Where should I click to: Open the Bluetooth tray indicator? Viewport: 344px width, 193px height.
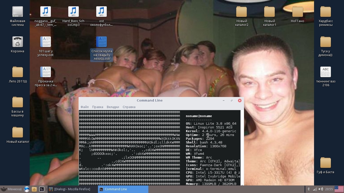coord(308,189)
